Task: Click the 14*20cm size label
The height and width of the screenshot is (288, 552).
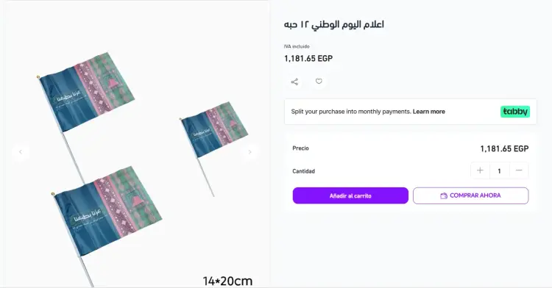Action: [227, 281]
